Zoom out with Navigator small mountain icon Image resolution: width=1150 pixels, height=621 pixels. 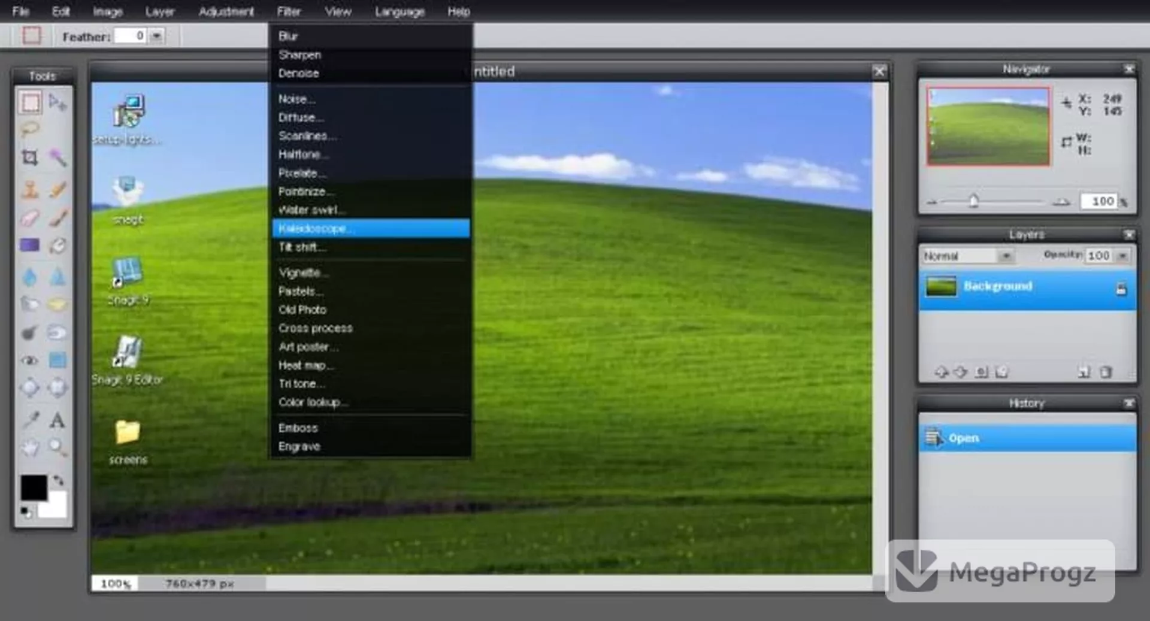click(931, 202)
